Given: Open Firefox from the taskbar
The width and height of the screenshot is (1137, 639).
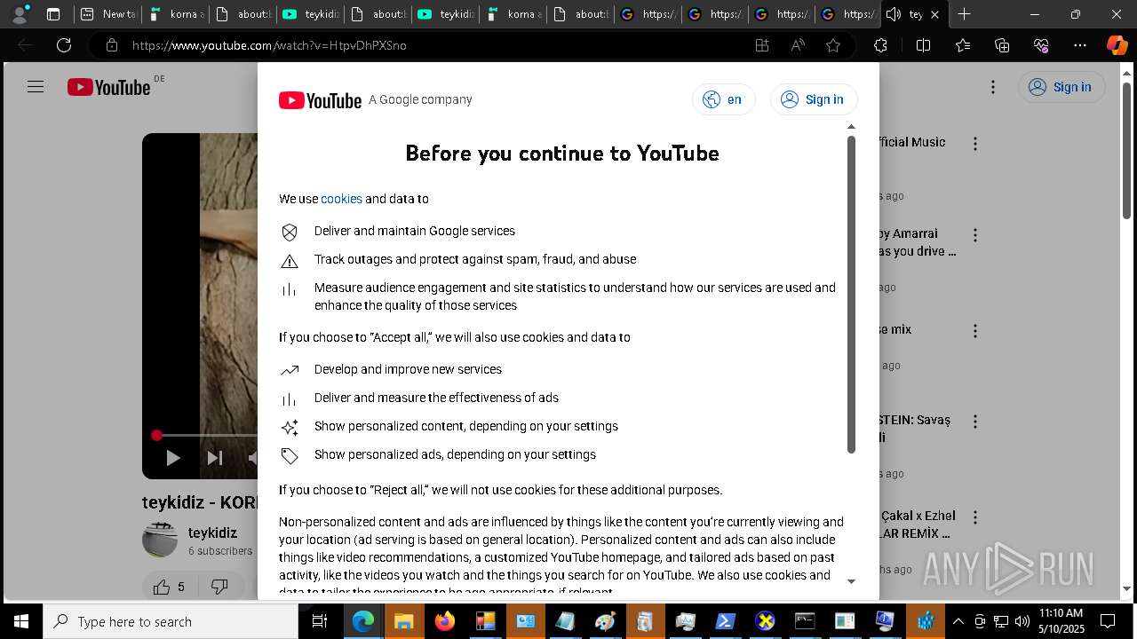Looking at the screenshot, I should [x=444, y=621].
